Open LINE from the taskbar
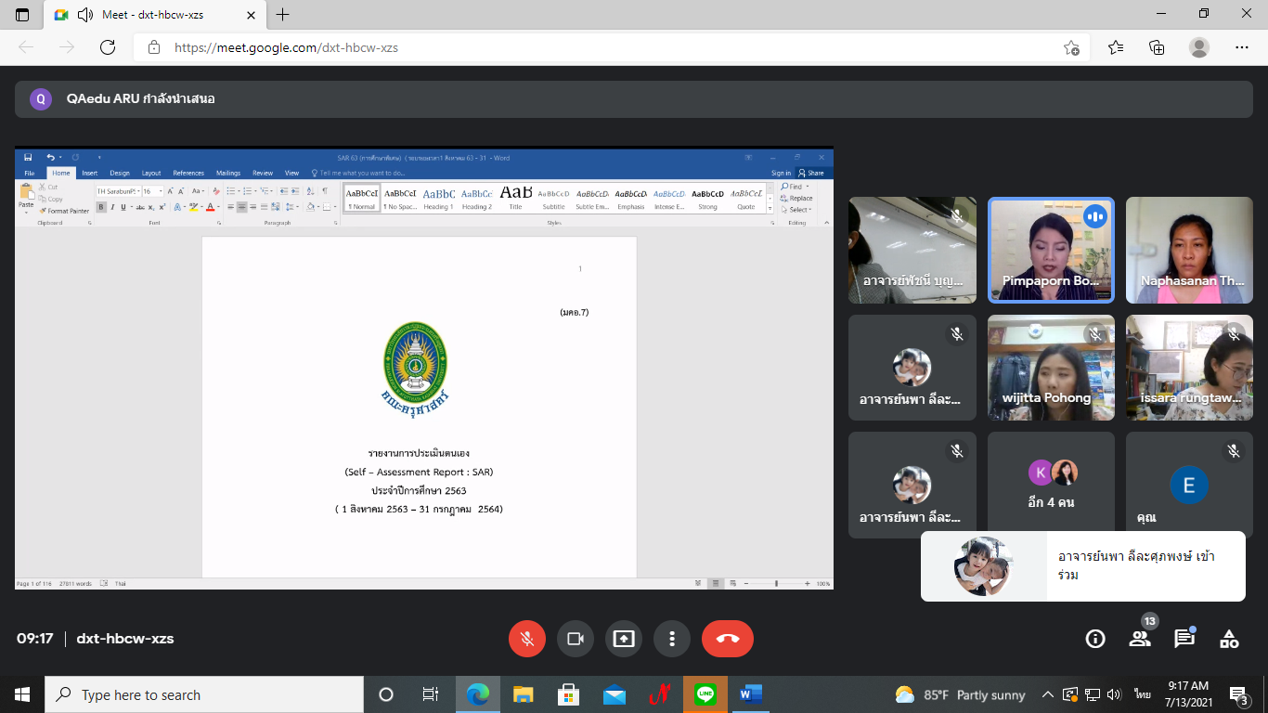The width and height of the screenshot is (1268, 713). (705, 694)
